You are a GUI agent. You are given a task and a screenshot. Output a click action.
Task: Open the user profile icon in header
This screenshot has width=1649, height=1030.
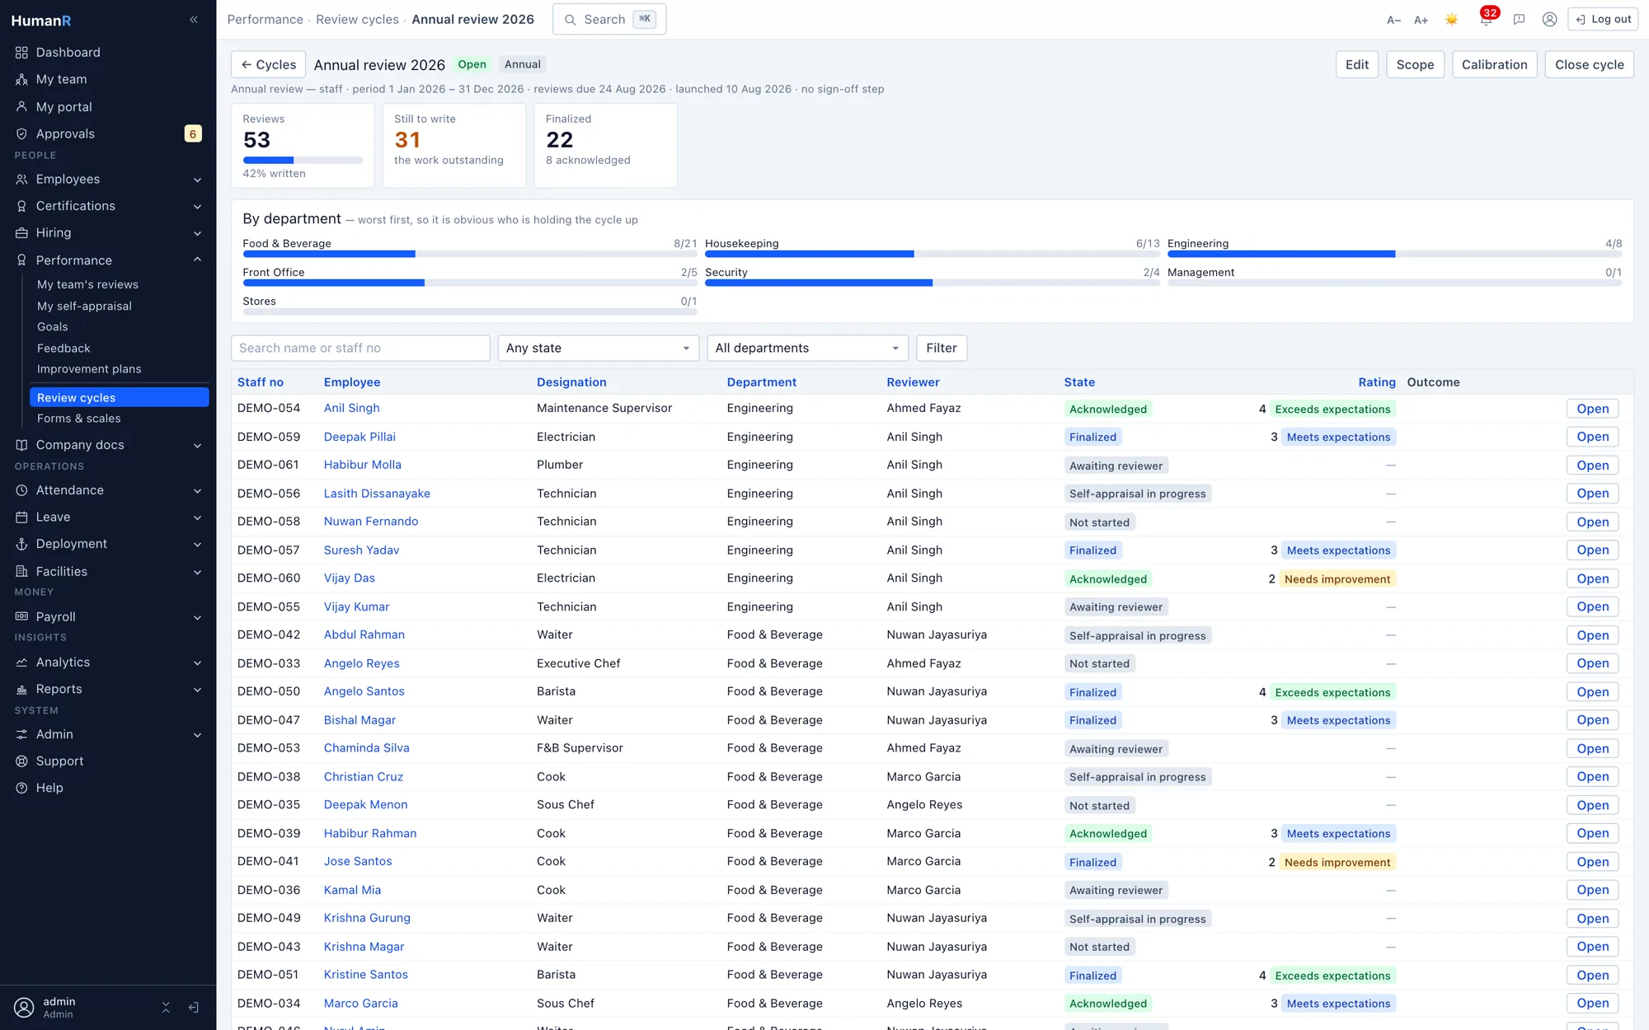click(1550, 20)
